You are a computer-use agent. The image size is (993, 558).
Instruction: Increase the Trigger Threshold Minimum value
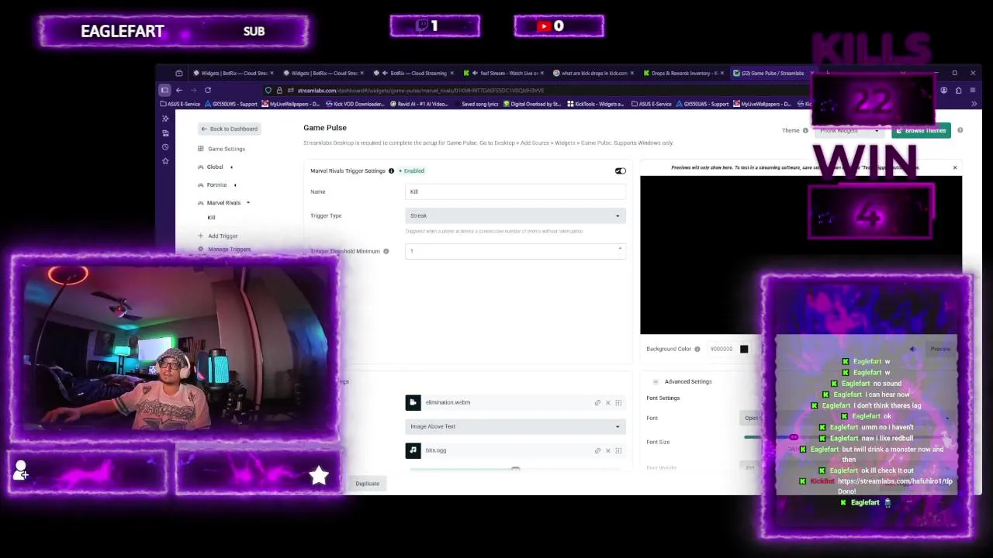click(x=620, y=248)
